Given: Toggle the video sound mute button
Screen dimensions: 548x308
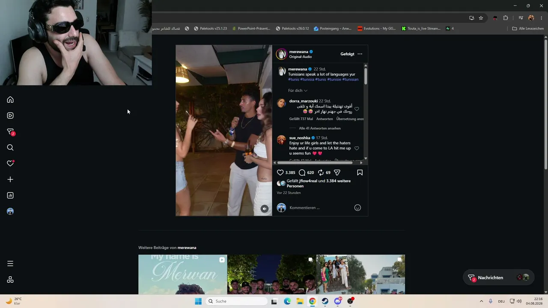Looking at the screenshot, I should click(265, 209).
